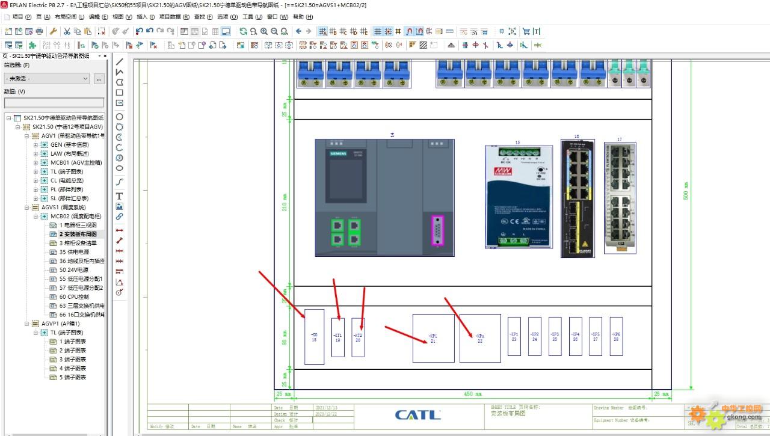
Task: Open the 工具 (U) menu
Action: point(252,17)
